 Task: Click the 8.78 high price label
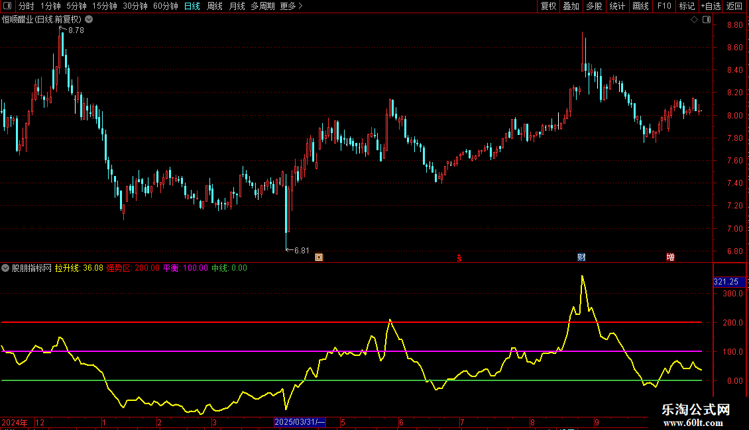pos(76,30)
